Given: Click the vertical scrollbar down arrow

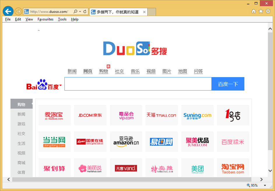Looking at the screenshot, I should 270,171.
